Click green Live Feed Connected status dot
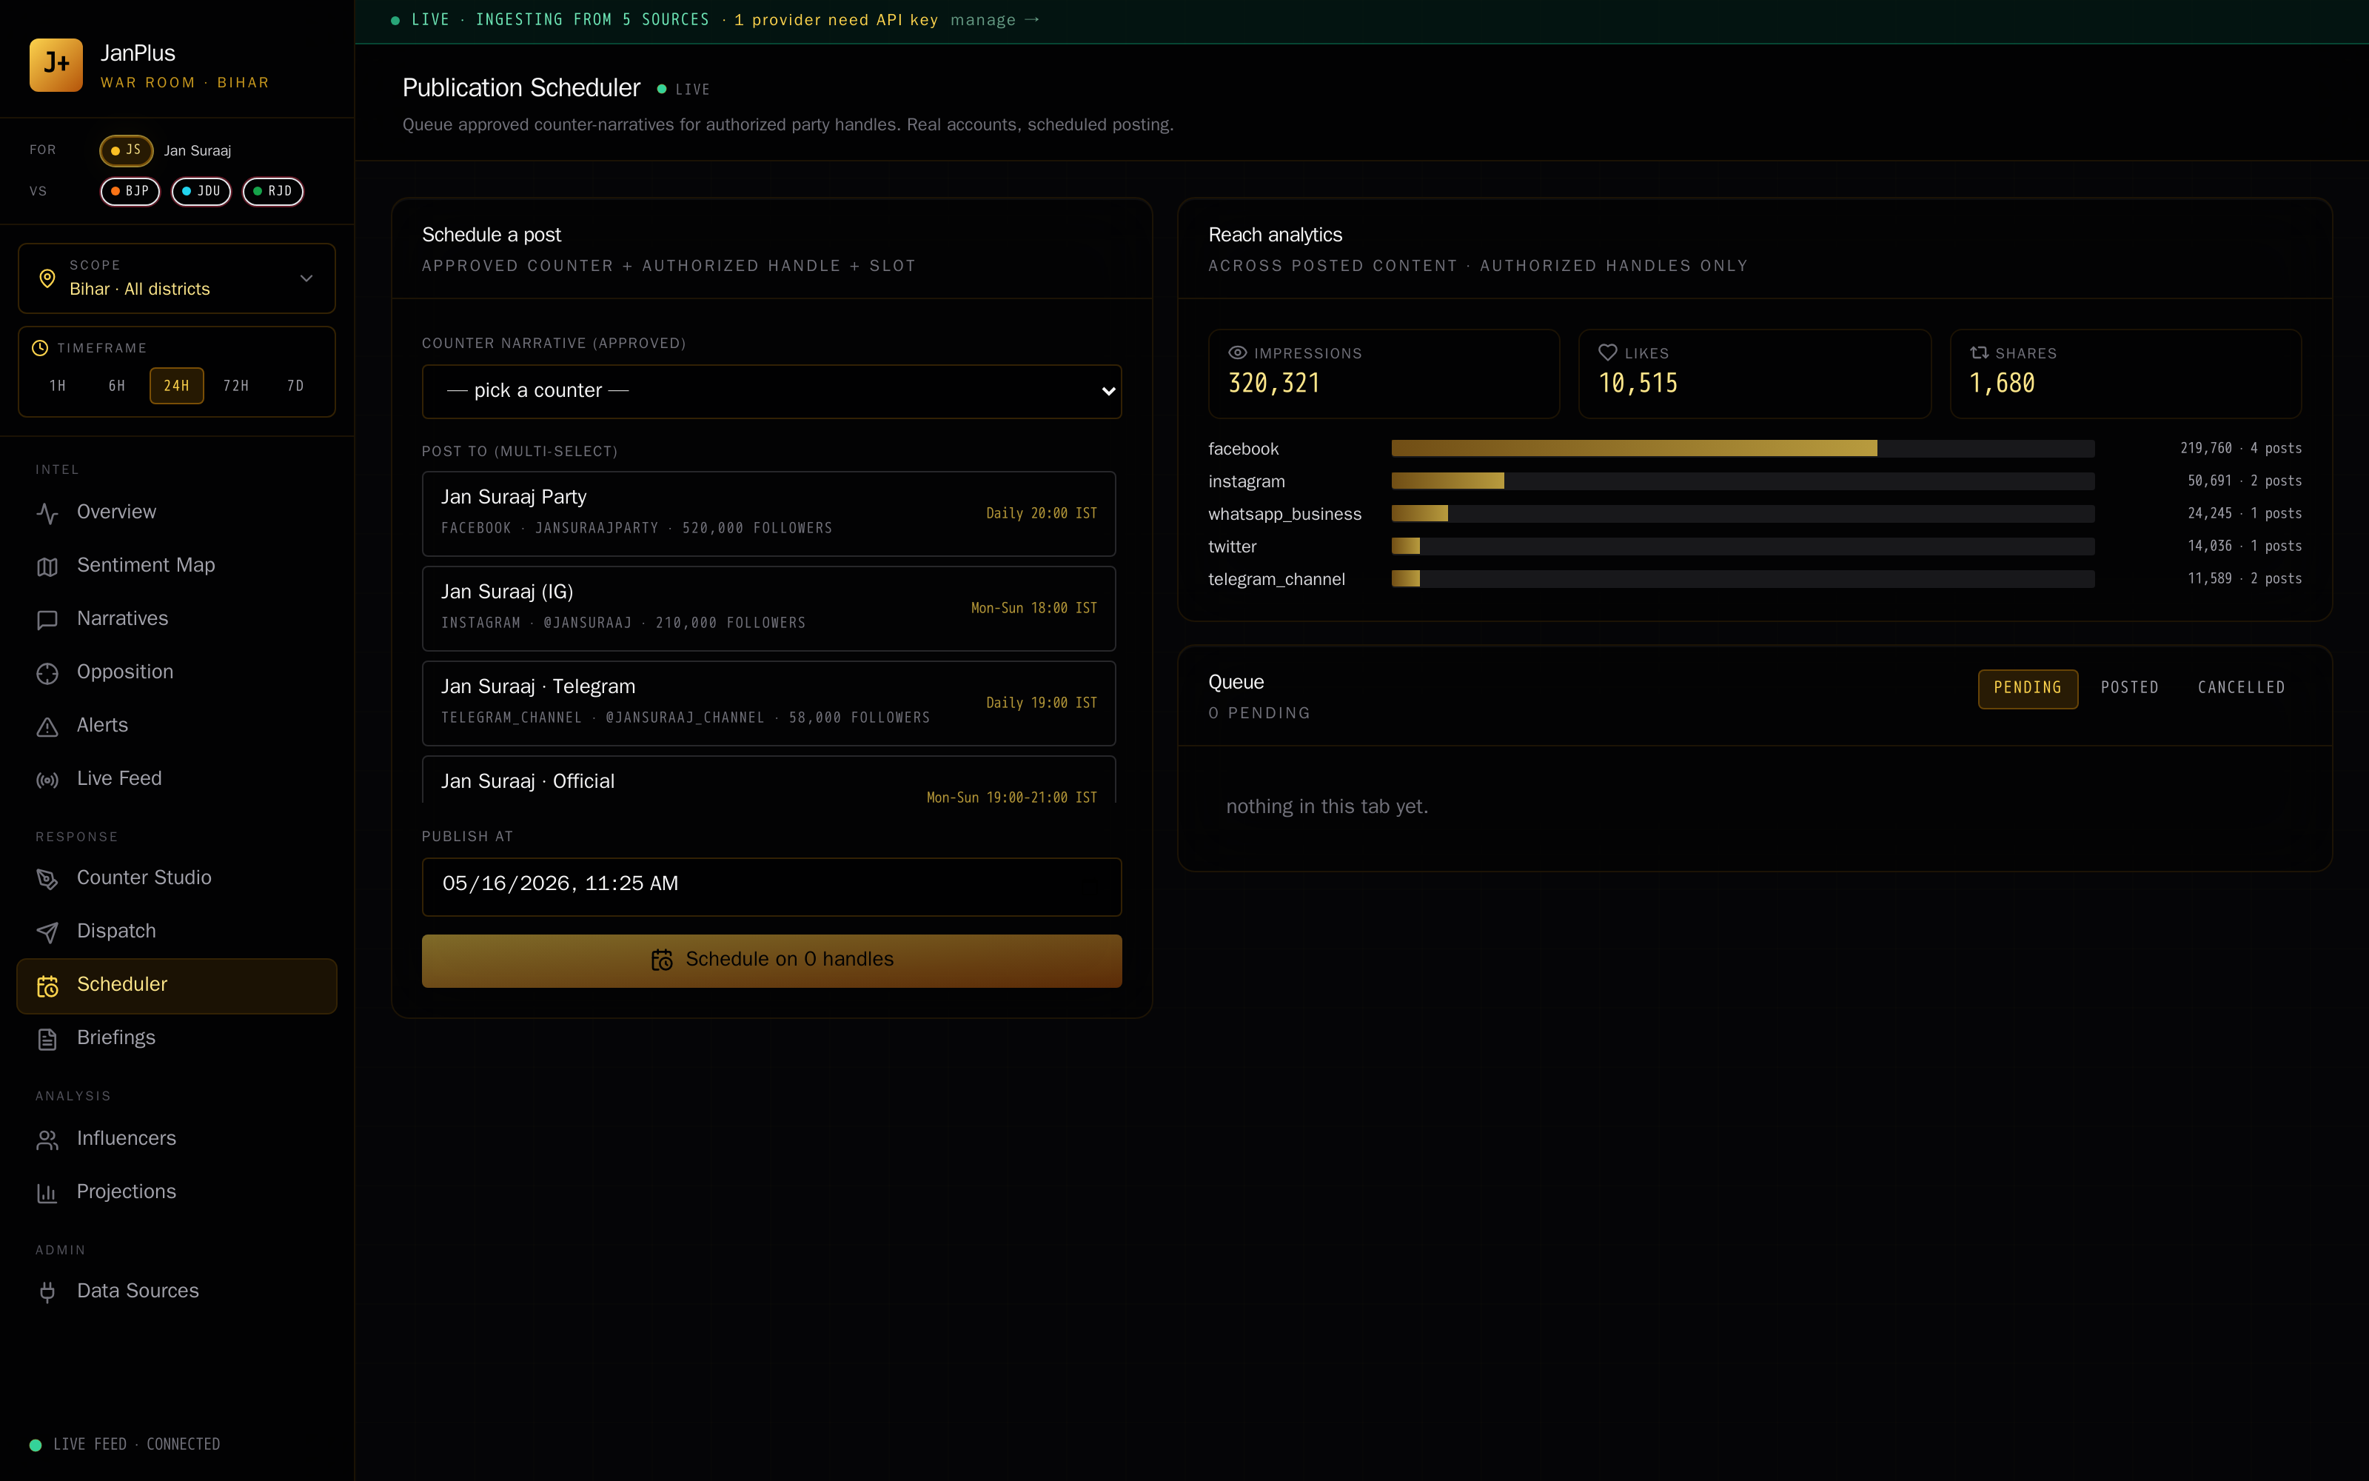This screenshot has width=2369, height=1481. (36, 1445)
